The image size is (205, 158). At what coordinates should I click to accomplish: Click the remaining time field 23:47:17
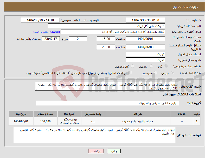pos(51,39)
